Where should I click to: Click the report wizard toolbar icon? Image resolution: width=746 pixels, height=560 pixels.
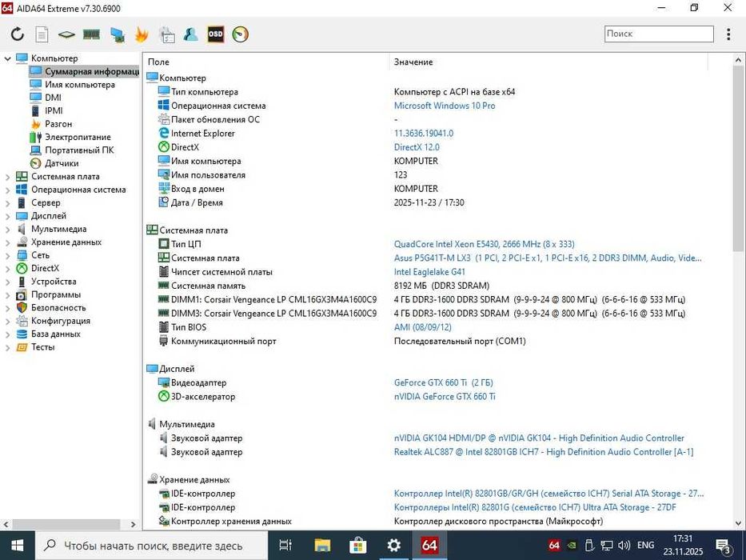(167, 34)
